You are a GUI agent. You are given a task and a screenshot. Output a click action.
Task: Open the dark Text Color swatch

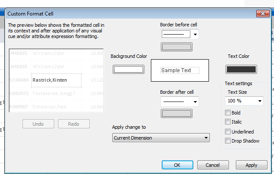coord(241,69)
